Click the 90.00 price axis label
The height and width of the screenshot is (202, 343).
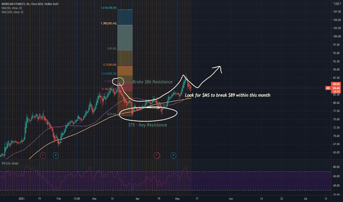click(337, 69)
